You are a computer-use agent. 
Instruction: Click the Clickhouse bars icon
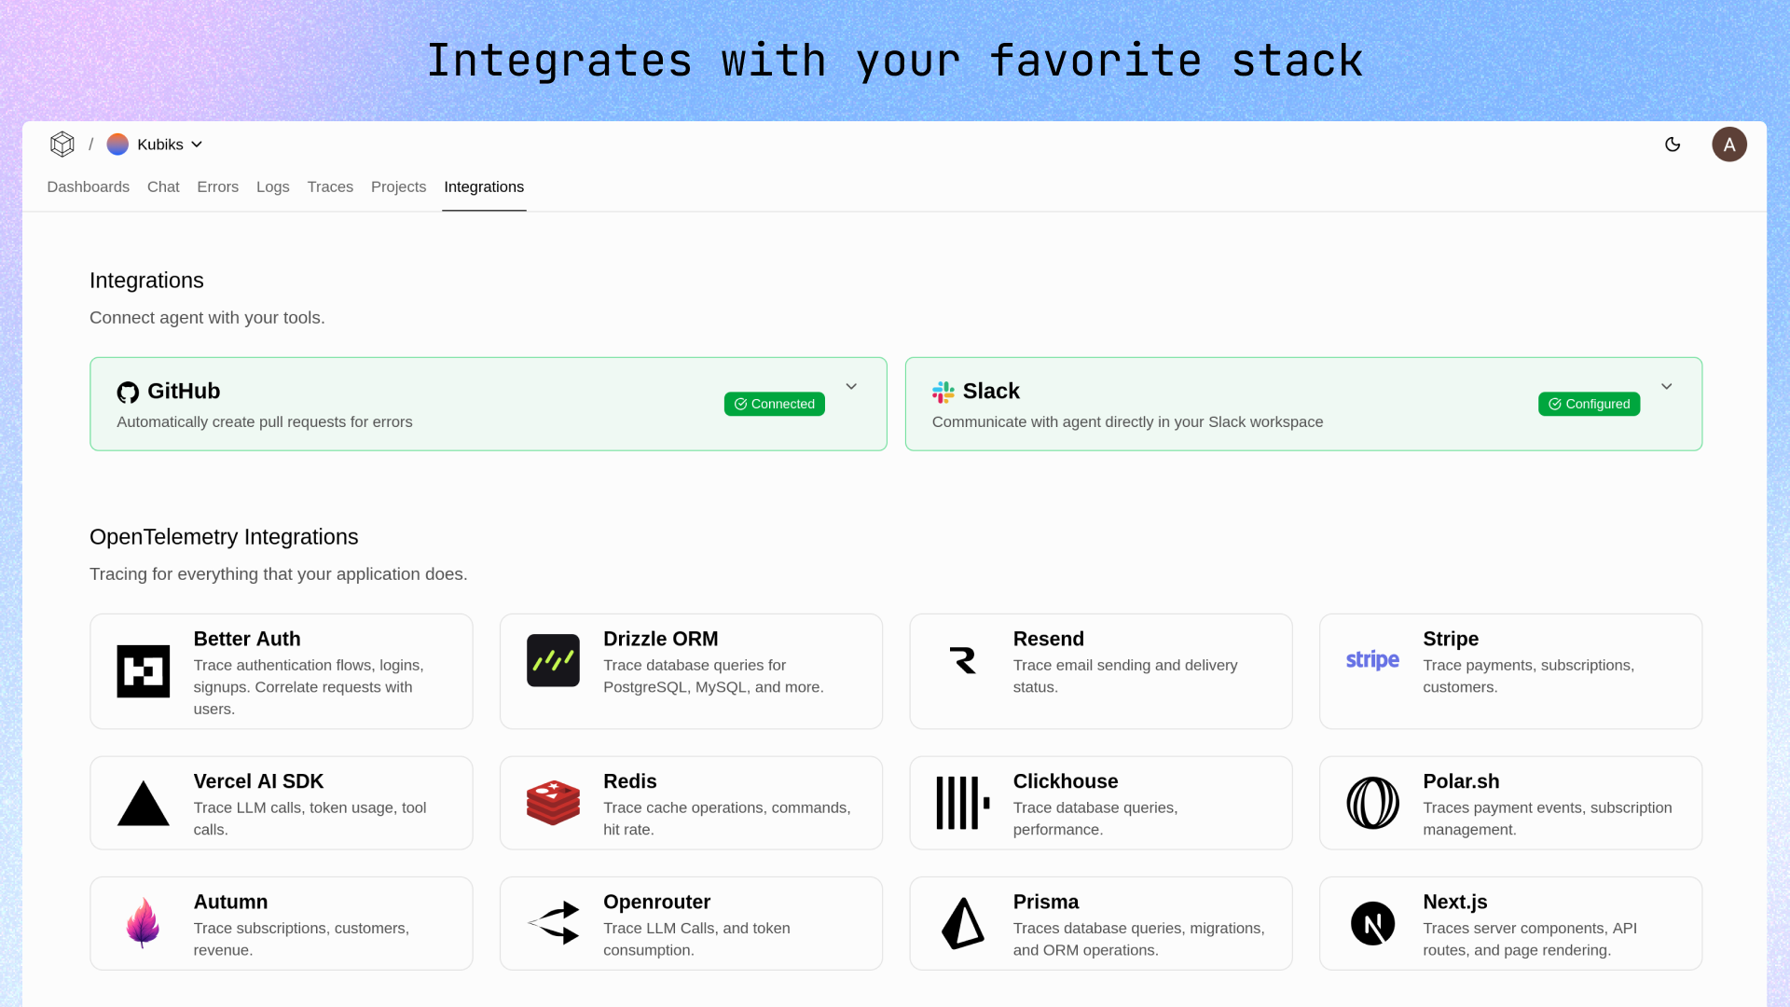962,802
